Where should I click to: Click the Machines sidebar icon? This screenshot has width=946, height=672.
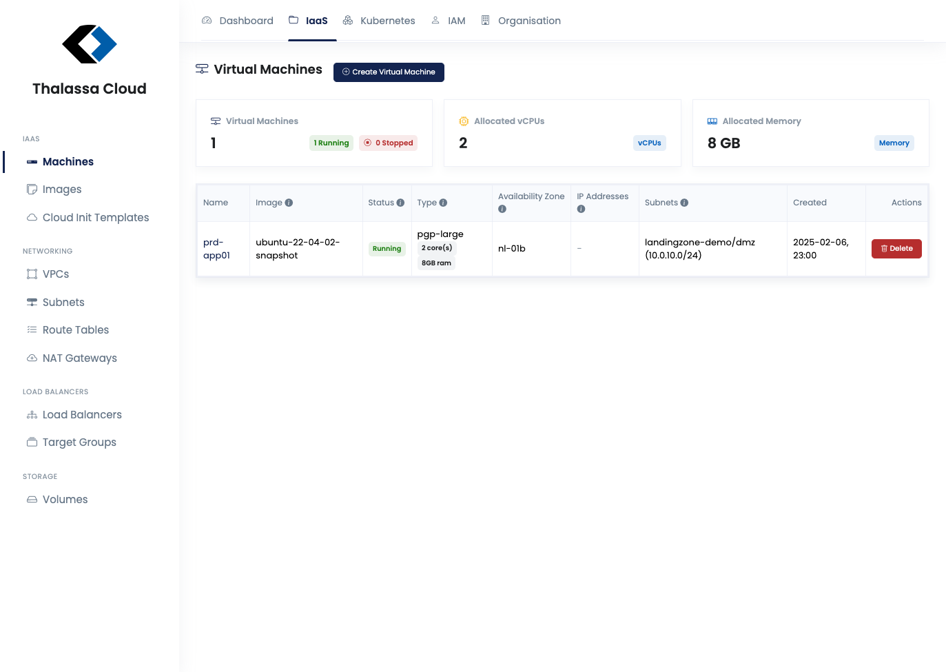pos(32,162)
